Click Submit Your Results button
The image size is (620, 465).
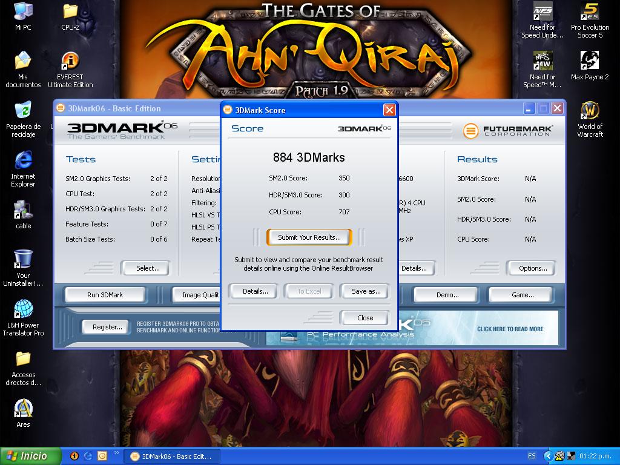coord(309,237)
